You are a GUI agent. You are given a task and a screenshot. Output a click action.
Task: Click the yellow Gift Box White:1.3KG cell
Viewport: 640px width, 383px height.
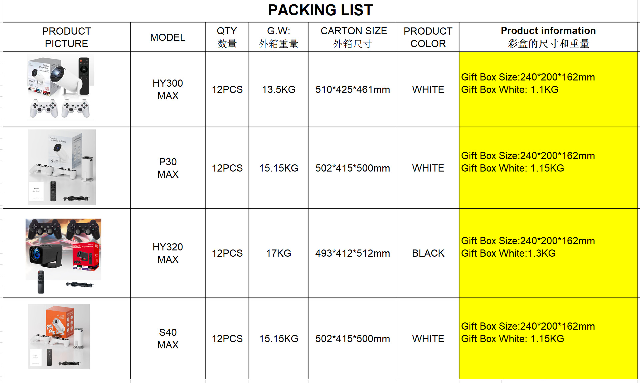(x=548, y=253)
